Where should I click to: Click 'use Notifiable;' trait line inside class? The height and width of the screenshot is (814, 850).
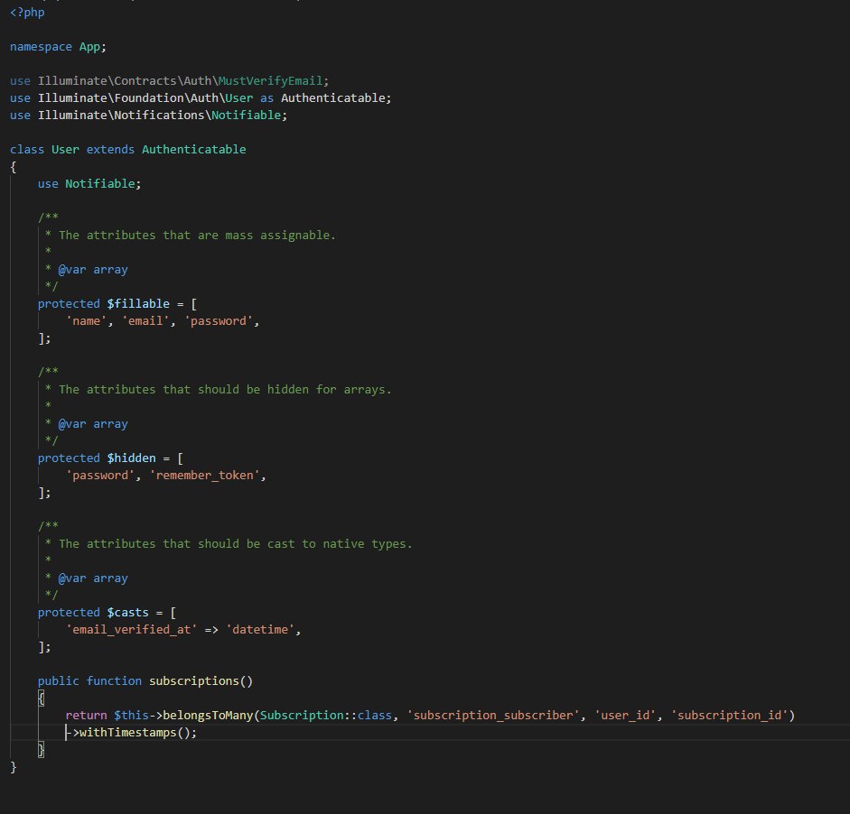[x=89, y=183]
